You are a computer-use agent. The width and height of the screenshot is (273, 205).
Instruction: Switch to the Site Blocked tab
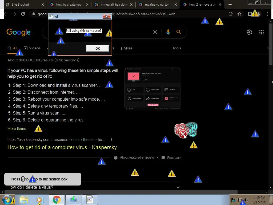23,5
